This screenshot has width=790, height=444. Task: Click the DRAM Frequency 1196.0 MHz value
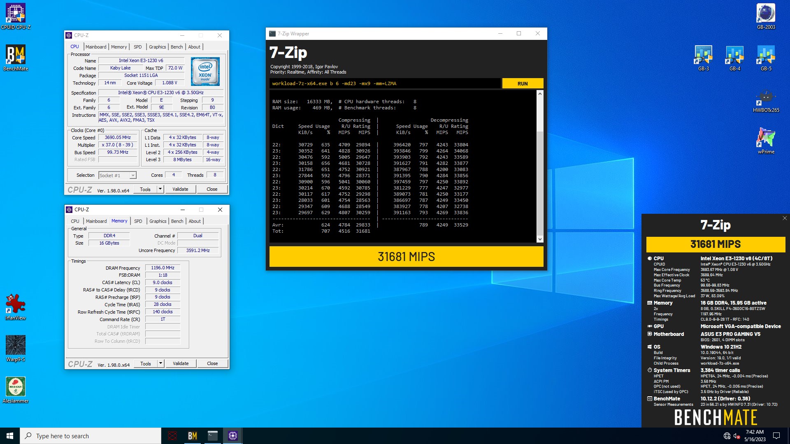(x=163, y=268)
